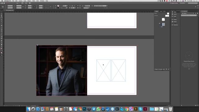
Task: Select the right empty frame on right page
Action: click(118, 71)
